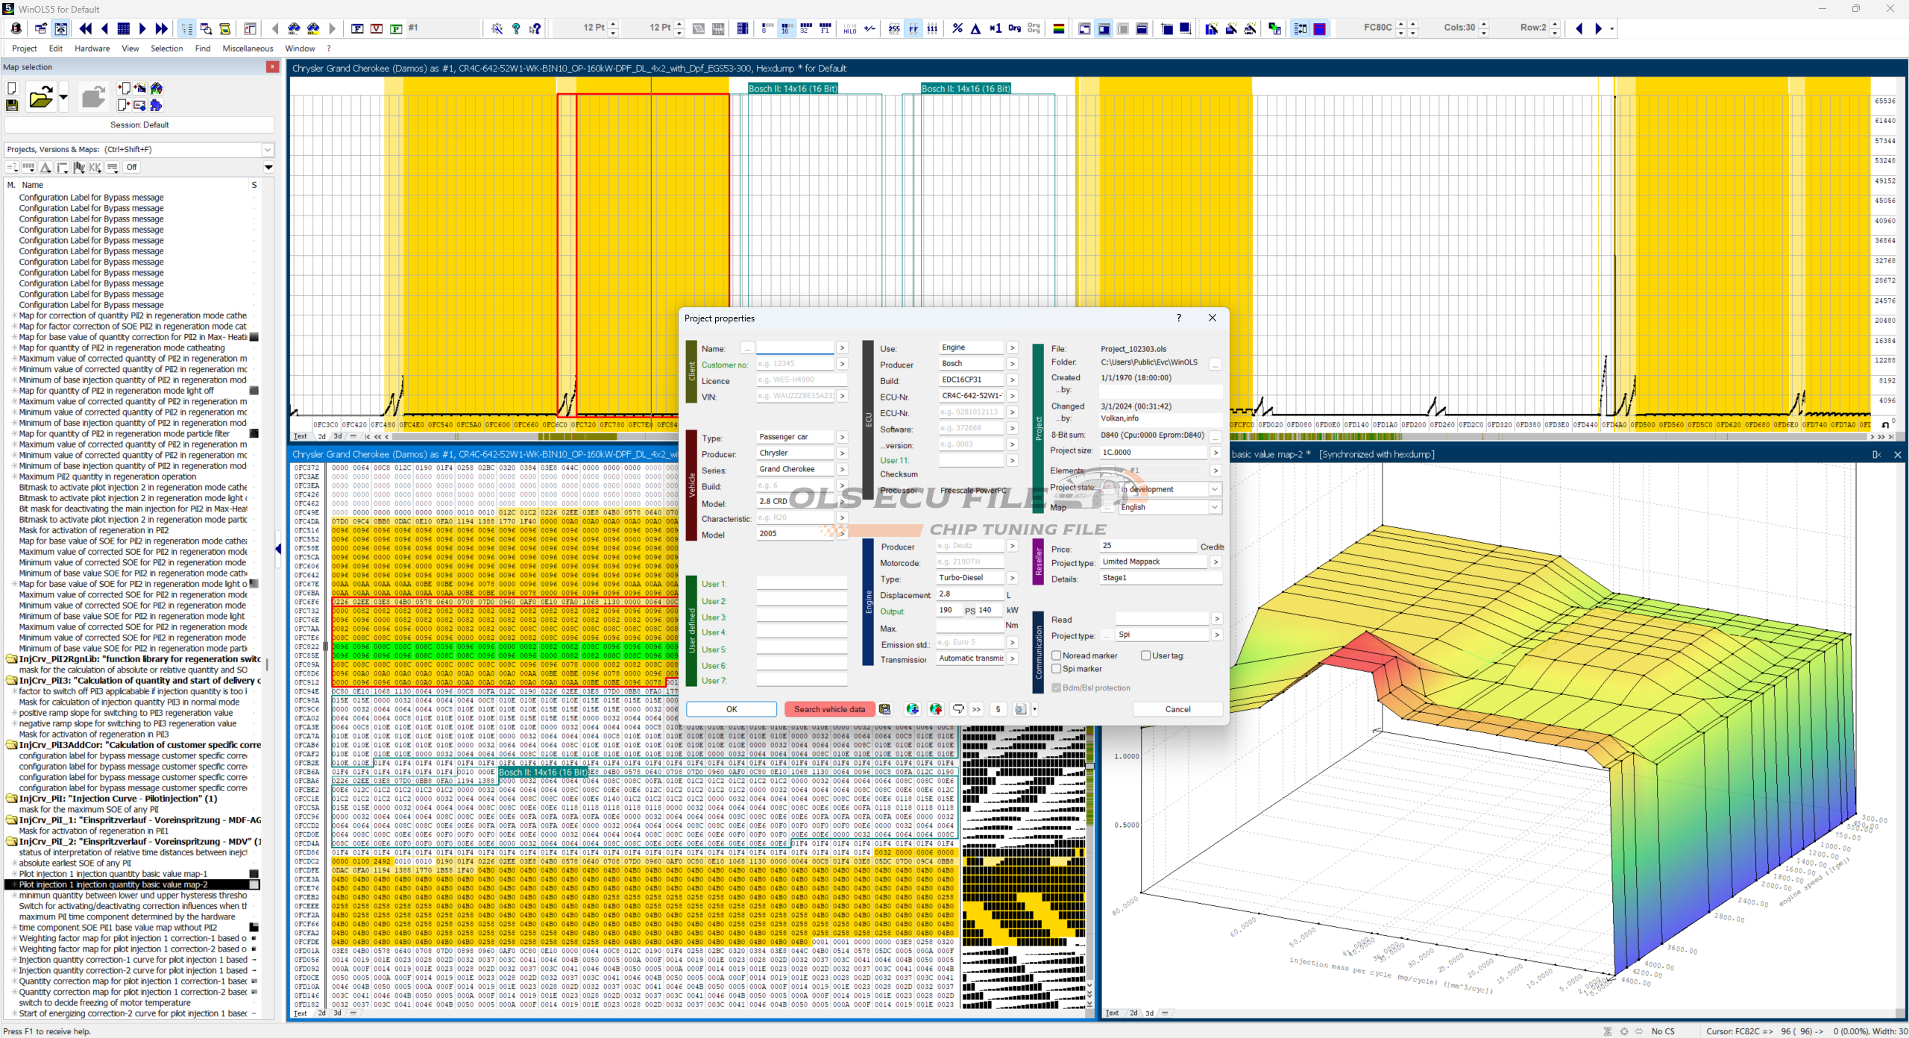1909x1038 pixels.
Task: Toggle the 'Off' filter button in Map selection
Action: 131,167
